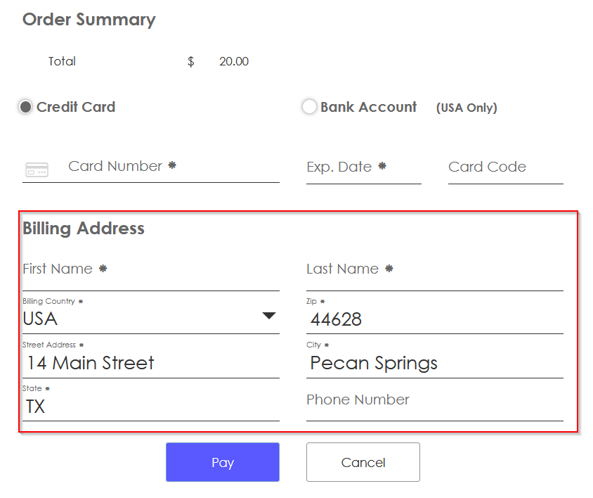
Task: Click the credit card icon
Action: click(37, 170)
